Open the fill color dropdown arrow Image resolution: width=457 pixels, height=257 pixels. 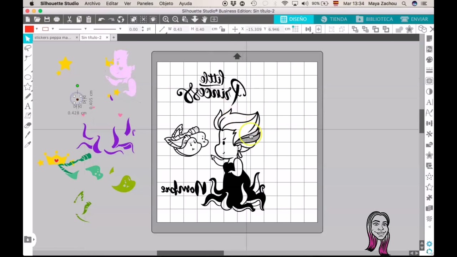tap(37, 29)
